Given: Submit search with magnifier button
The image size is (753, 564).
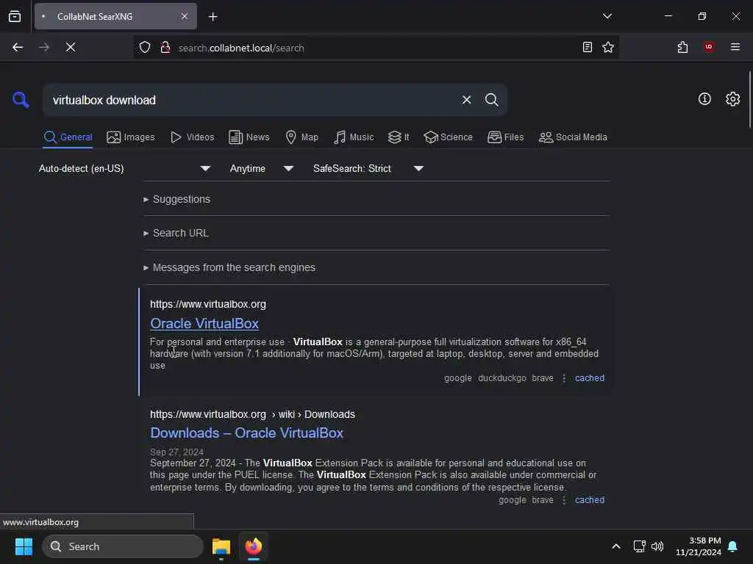Looking at the screenshot, I should pos(491,100).
